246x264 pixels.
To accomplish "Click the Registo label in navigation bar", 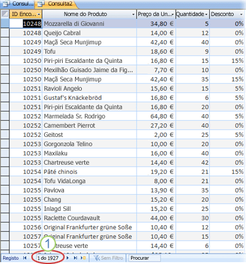I will [10, 258].
